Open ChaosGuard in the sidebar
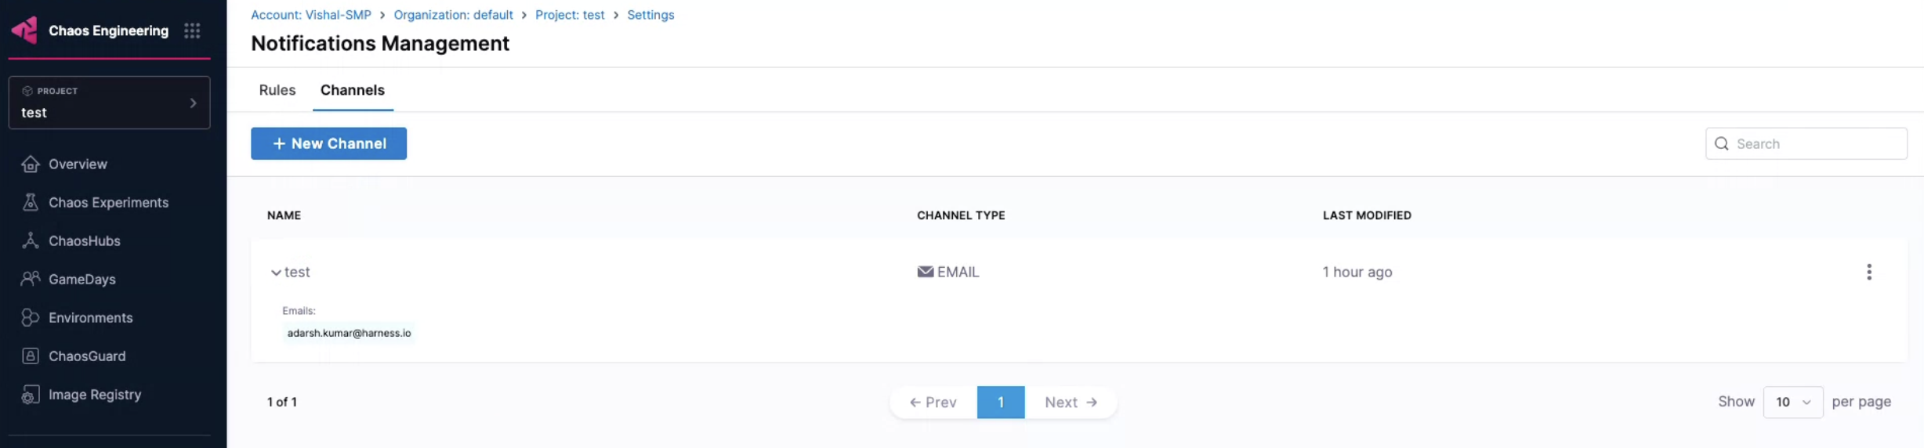1924x448 pixels. click(x=86, y=356)
